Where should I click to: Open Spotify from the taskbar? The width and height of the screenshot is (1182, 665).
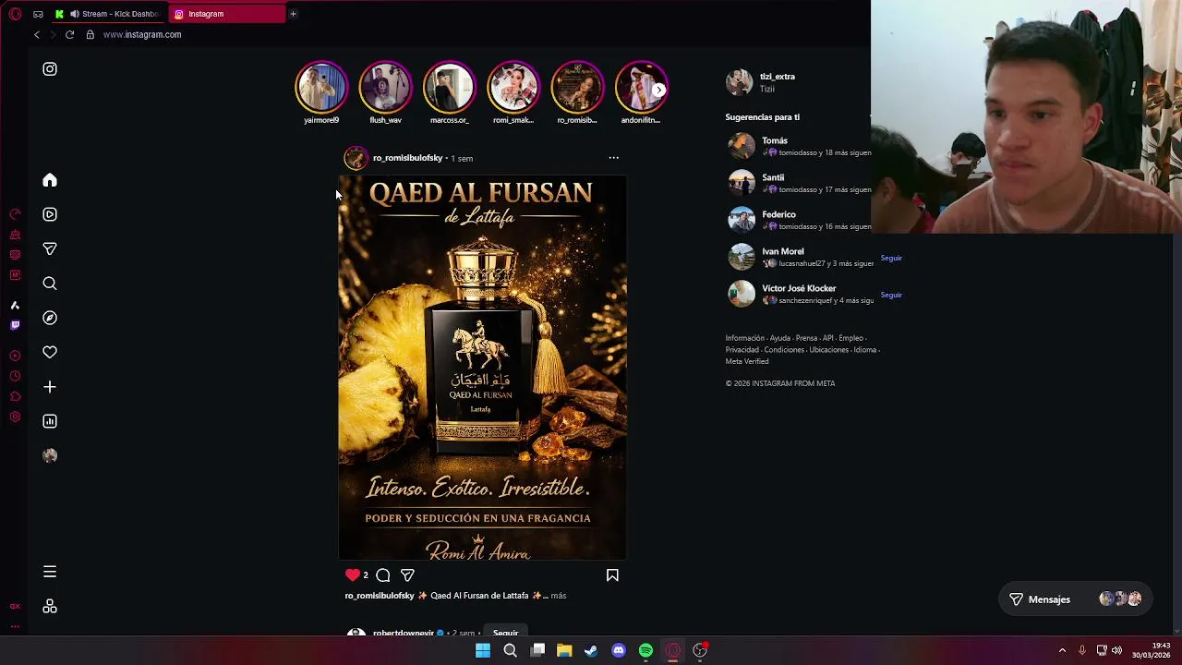[645, 650]
